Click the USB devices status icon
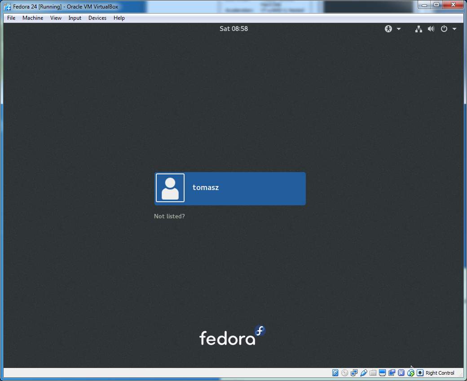Screen dimensions: 467x381 (363, 372)
